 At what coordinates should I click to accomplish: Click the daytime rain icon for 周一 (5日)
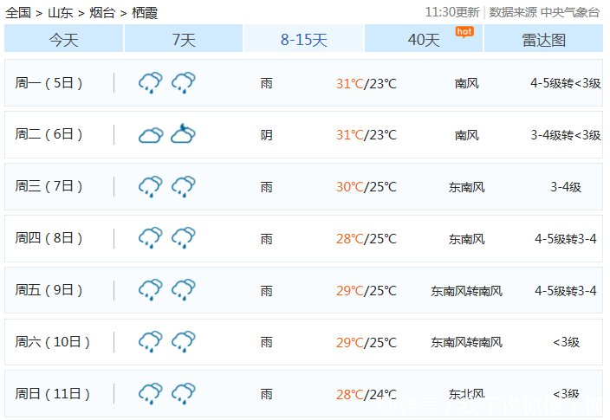click(x=151, y=82)
